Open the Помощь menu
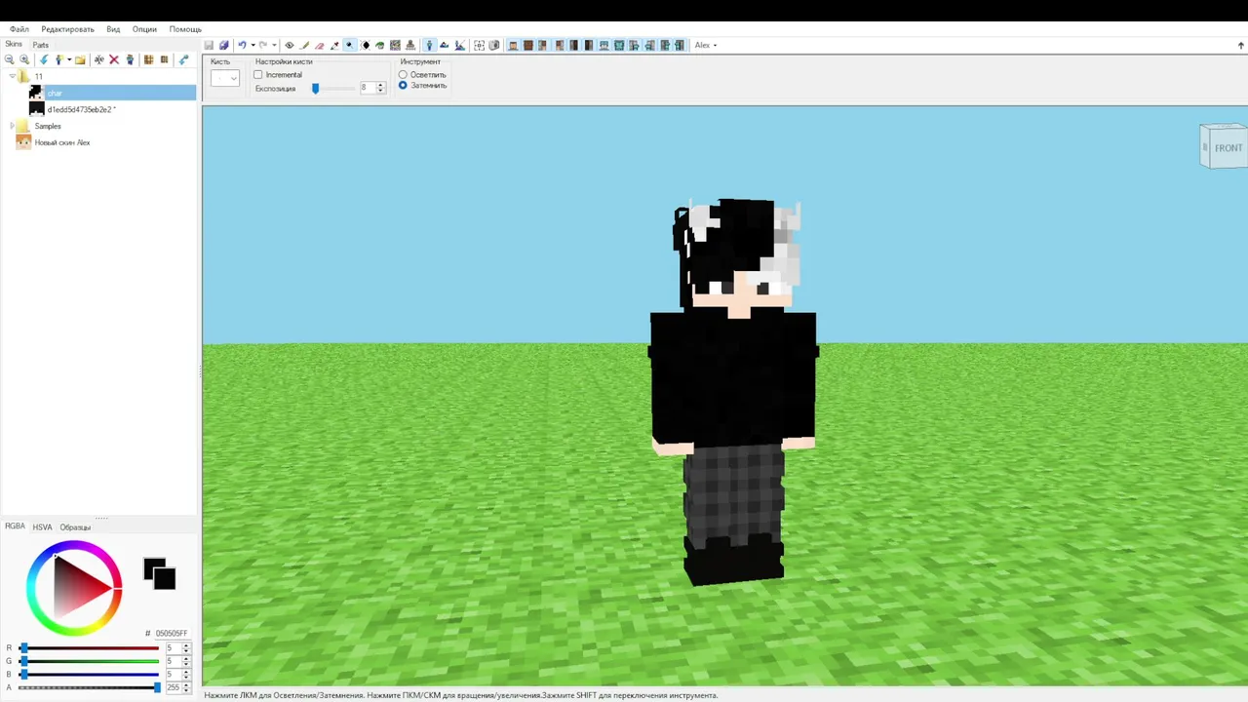The height and width of the screenshot is (702, 1248). 185,29
